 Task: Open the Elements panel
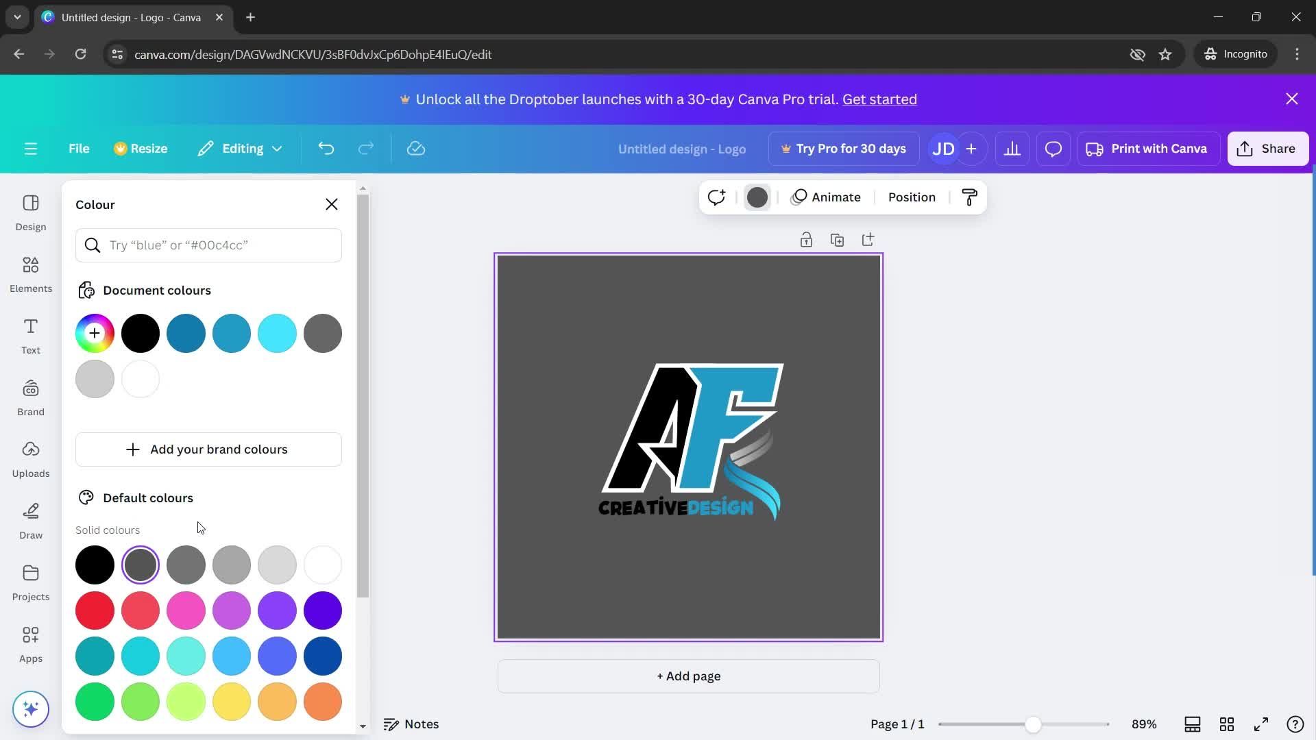coord(30,274)
